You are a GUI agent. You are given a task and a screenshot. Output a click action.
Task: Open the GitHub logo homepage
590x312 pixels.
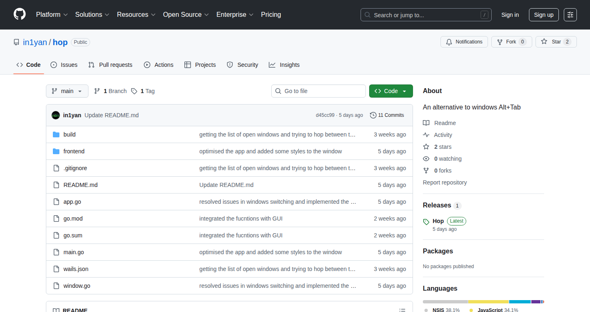(20, 14)
